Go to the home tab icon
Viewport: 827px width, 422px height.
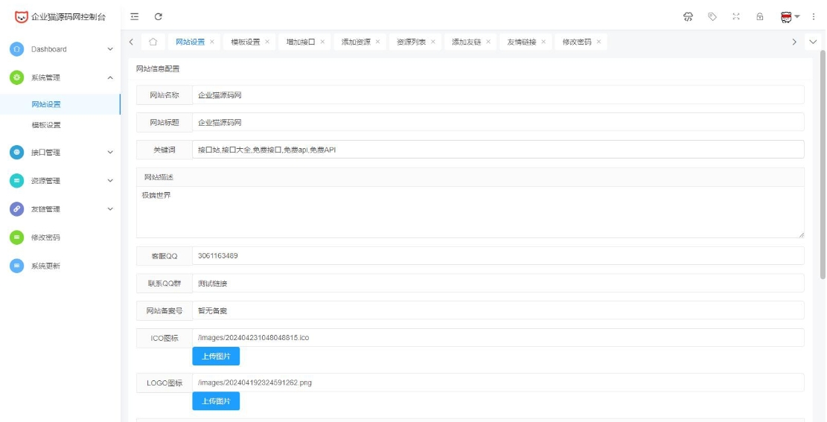coord(153,42)
